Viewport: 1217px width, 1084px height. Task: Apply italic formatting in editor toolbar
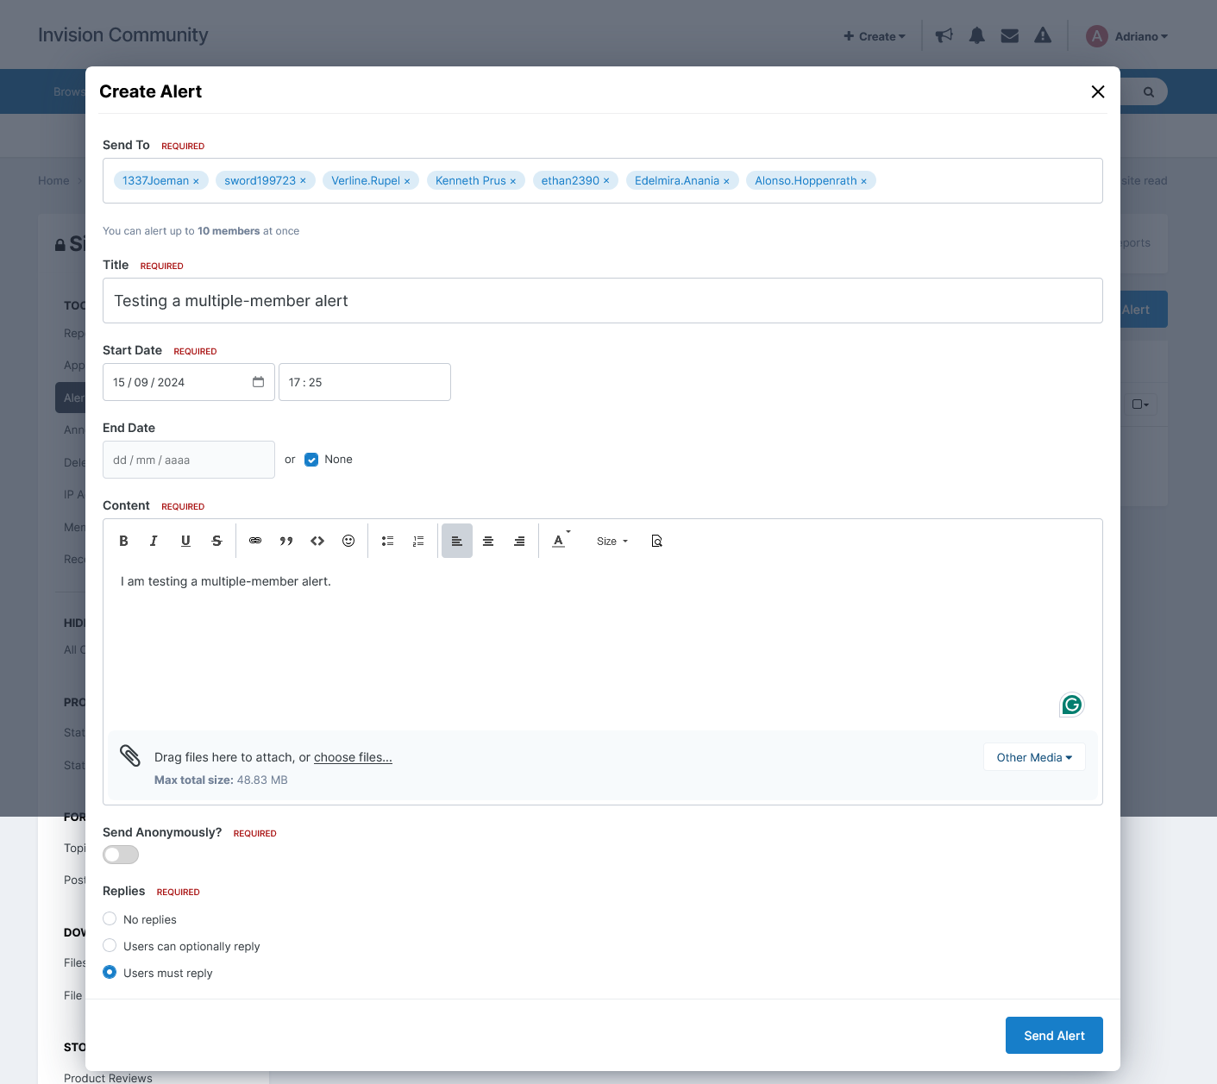click(154, 541)
